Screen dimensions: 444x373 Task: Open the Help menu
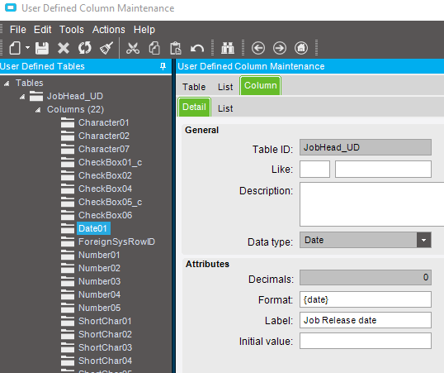(x=144, y=30)
